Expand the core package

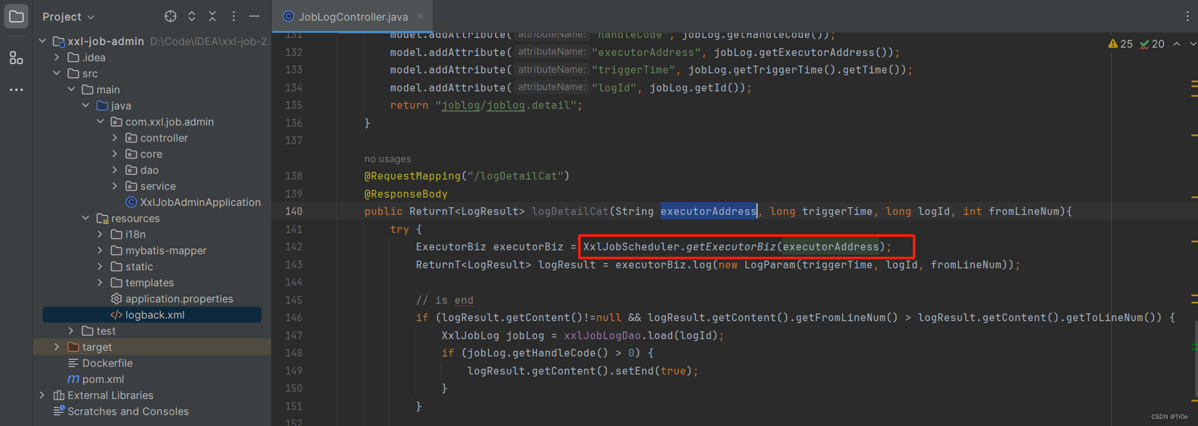click(115, 154)
